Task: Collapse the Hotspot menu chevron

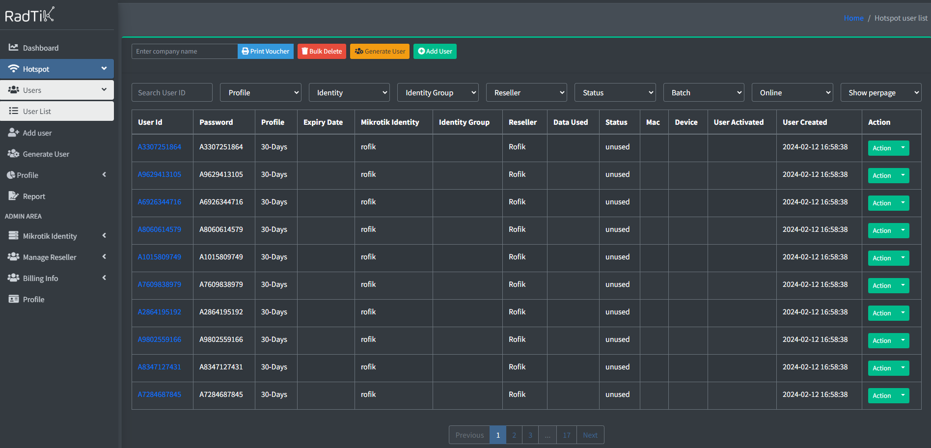Action: tap(104, 69)
